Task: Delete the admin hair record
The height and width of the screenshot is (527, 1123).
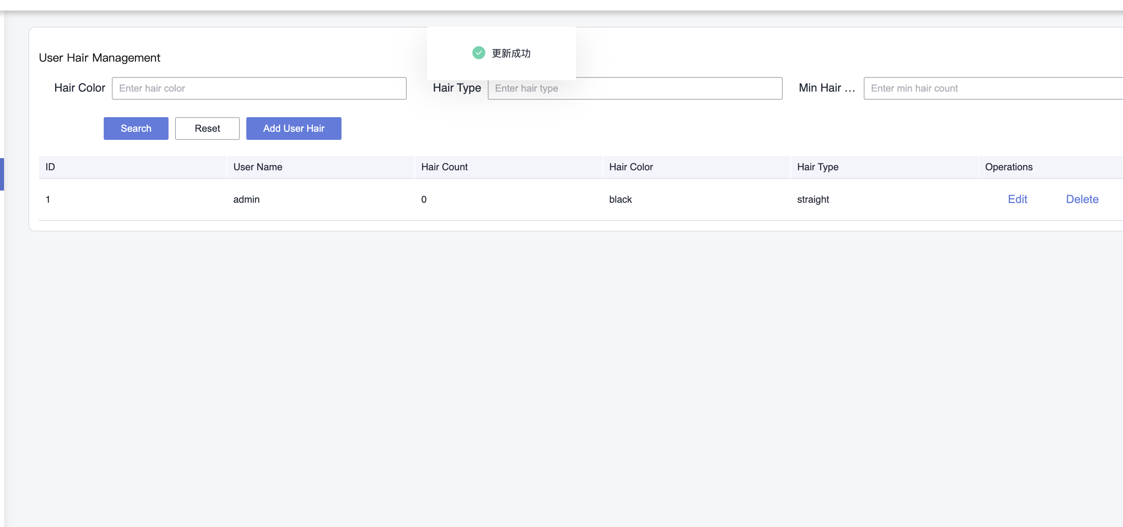Action: click(x=1082, y=199)
